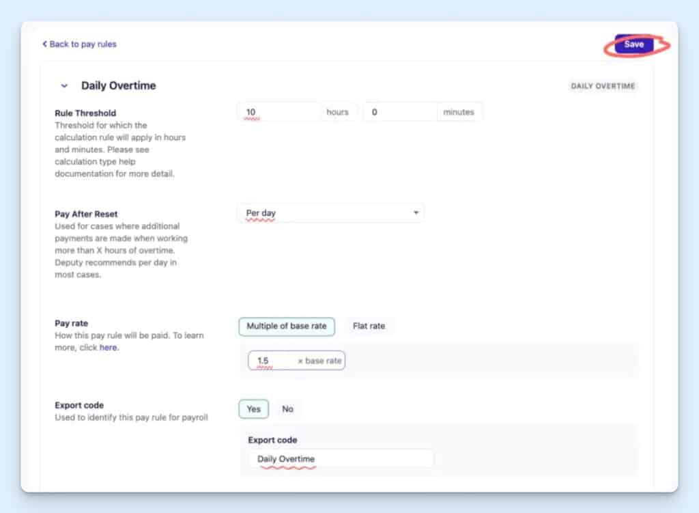Screen dimensions: 699x513
Task: Open the Pay After Reset dropdown arrow
Action: coord(416,212)
